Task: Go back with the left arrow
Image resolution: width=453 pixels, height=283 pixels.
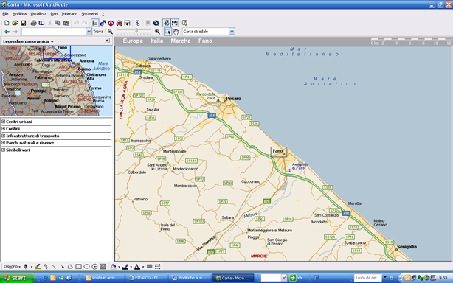Action: [7, 32]
